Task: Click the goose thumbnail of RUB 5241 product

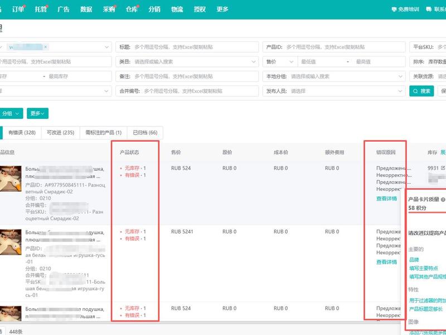Action: pos(11,242)
